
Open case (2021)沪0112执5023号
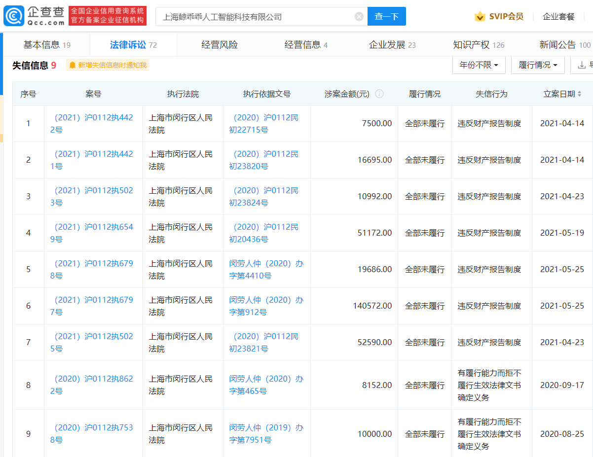pos(92,197)
